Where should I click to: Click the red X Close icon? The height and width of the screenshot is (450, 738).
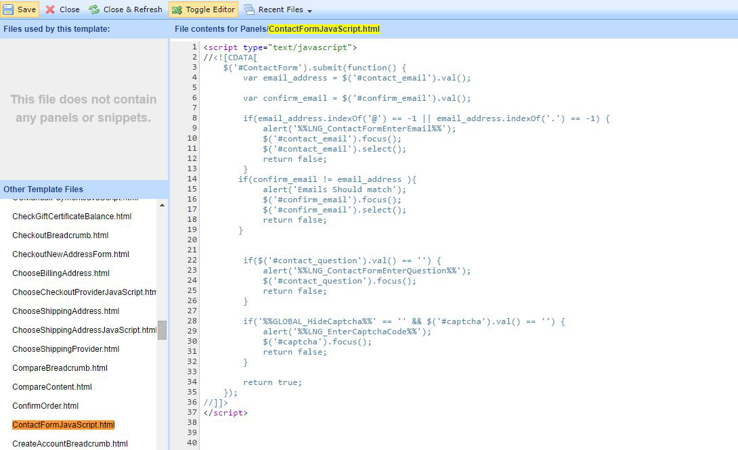coord(50,9)
